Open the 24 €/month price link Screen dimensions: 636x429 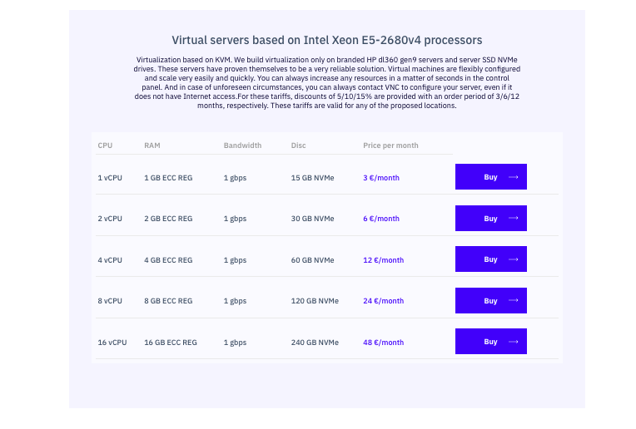tap(383, 301)
